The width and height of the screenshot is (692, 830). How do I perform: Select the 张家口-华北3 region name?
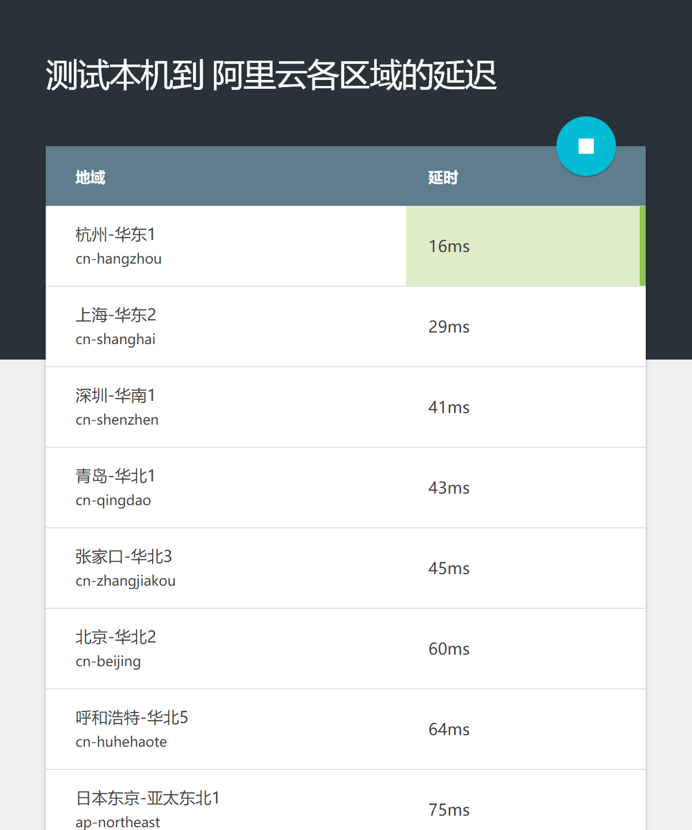124,556
